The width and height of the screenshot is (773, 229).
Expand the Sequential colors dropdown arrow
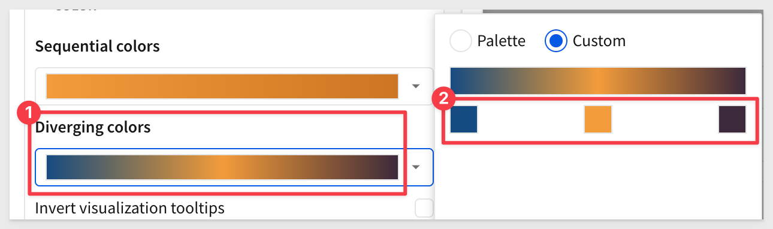point(415,86)
